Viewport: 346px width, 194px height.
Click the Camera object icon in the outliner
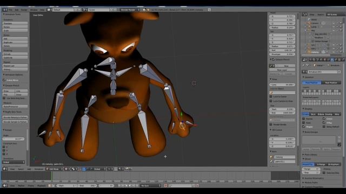click(309, 23)
